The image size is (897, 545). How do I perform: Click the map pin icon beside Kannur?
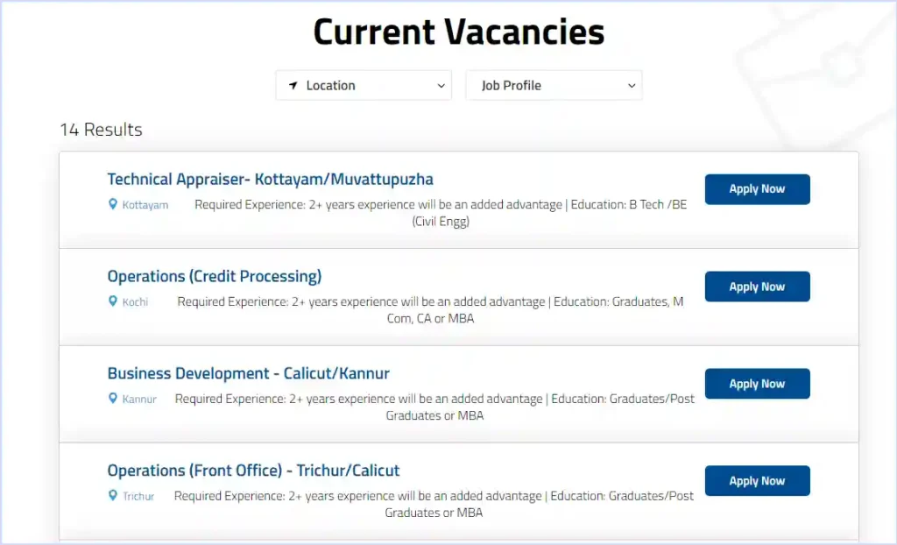coord(112,399)
